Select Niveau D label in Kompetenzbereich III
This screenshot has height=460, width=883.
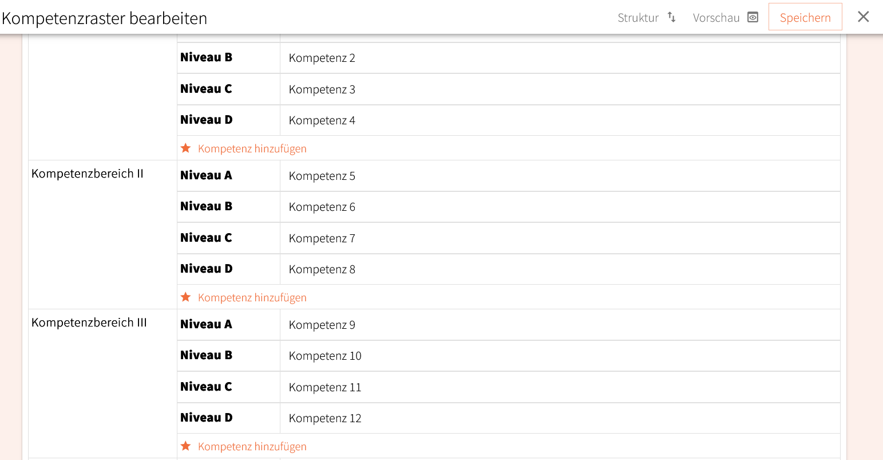pos(206,418)
